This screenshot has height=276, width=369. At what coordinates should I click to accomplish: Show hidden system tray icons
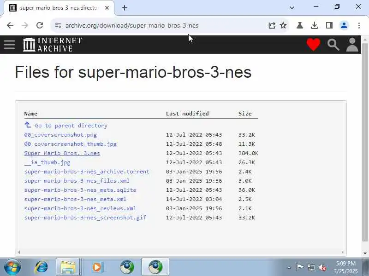289,267
